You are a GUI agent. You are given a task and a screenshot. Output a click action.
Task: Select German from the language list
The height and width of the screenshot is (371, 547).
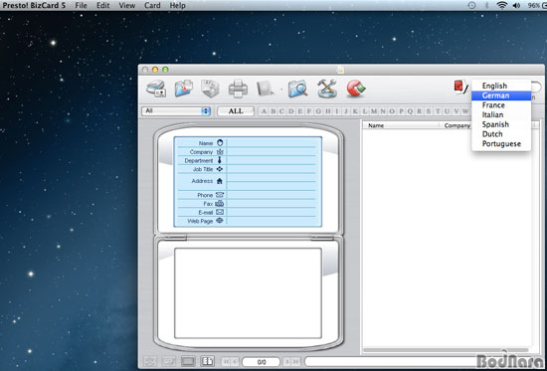pos(501,95)
